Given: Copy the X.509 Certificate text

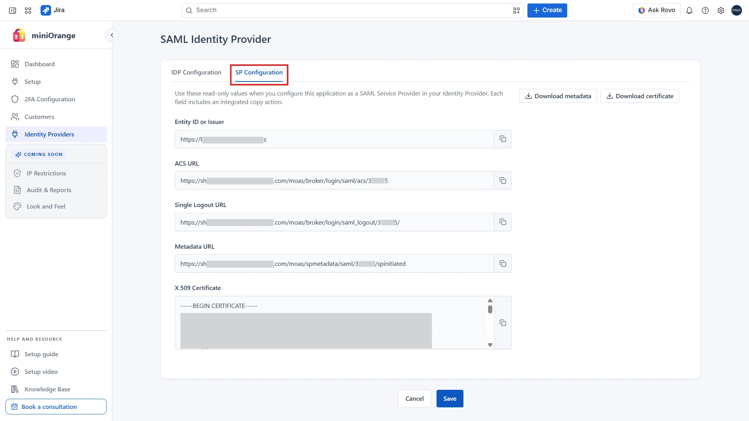Looking at the screenshot, I should pos(503,323).
